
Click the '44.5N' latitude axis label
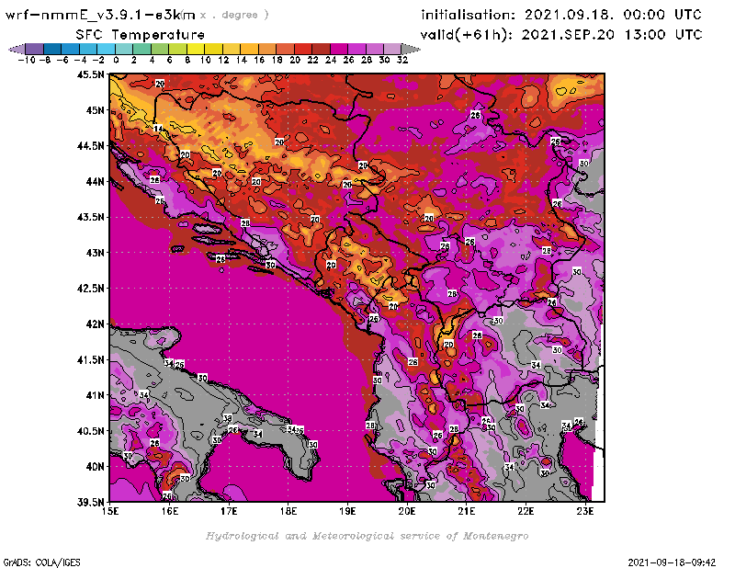[90, 146]
